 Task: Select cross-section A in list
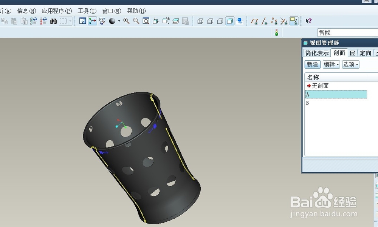click(x=336, y=94)
